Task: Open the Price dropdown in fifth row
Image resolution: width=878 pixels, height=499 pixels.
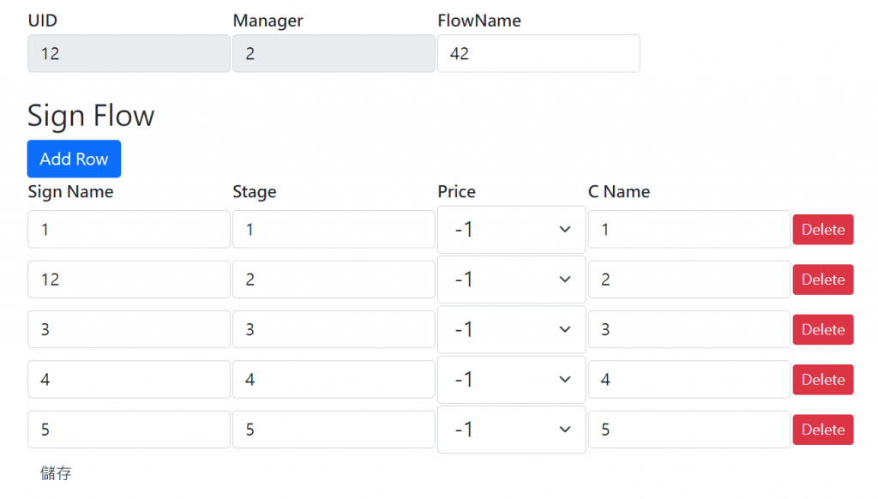Action: pyautogui.click(x=511, y=430)
